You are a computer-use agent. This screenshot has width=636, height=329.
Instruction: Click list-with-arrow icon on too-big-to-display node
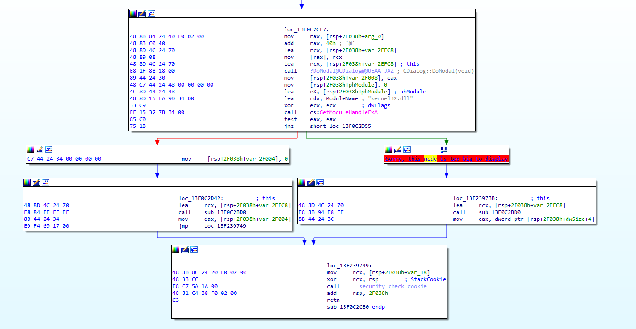(444, 150)
